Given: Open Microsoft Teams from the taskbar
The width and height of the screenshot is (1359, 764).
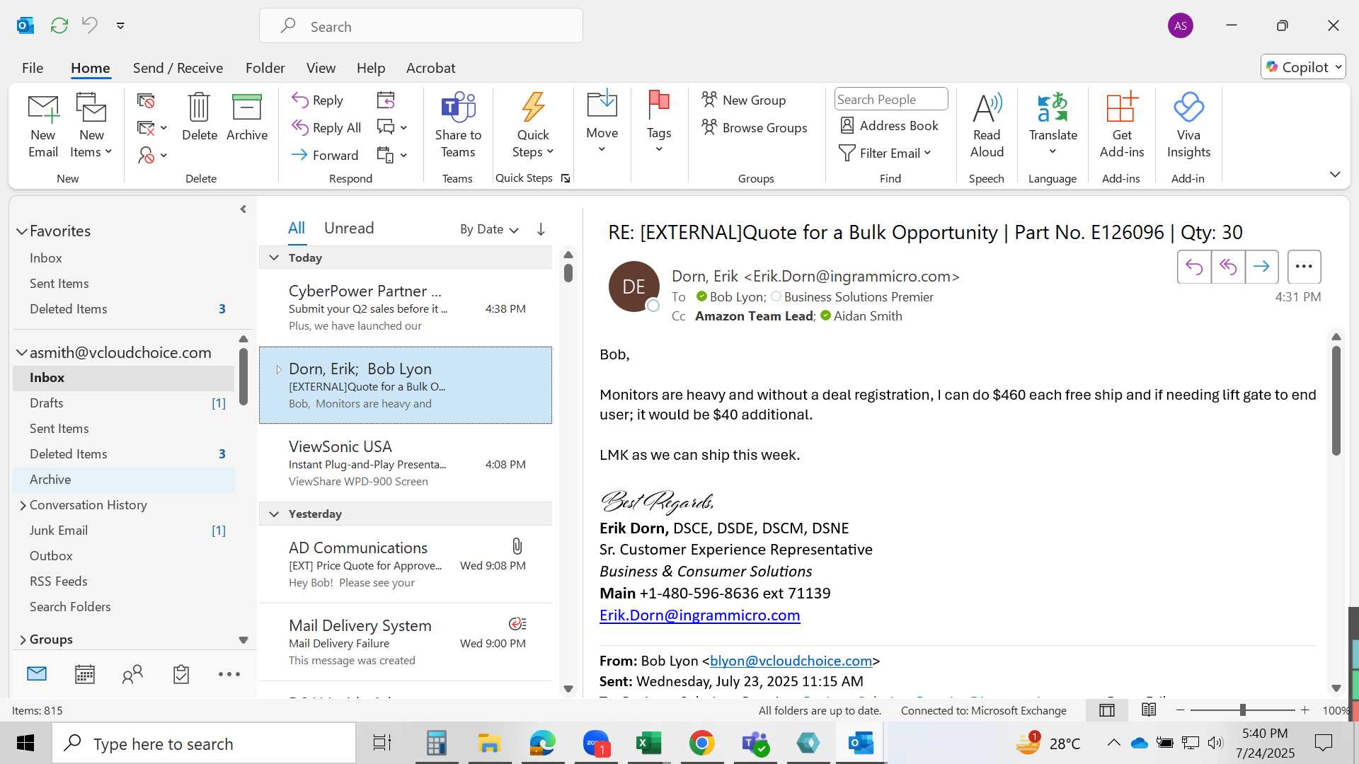Looking at the screenshot, I should (x=755, y=743).
